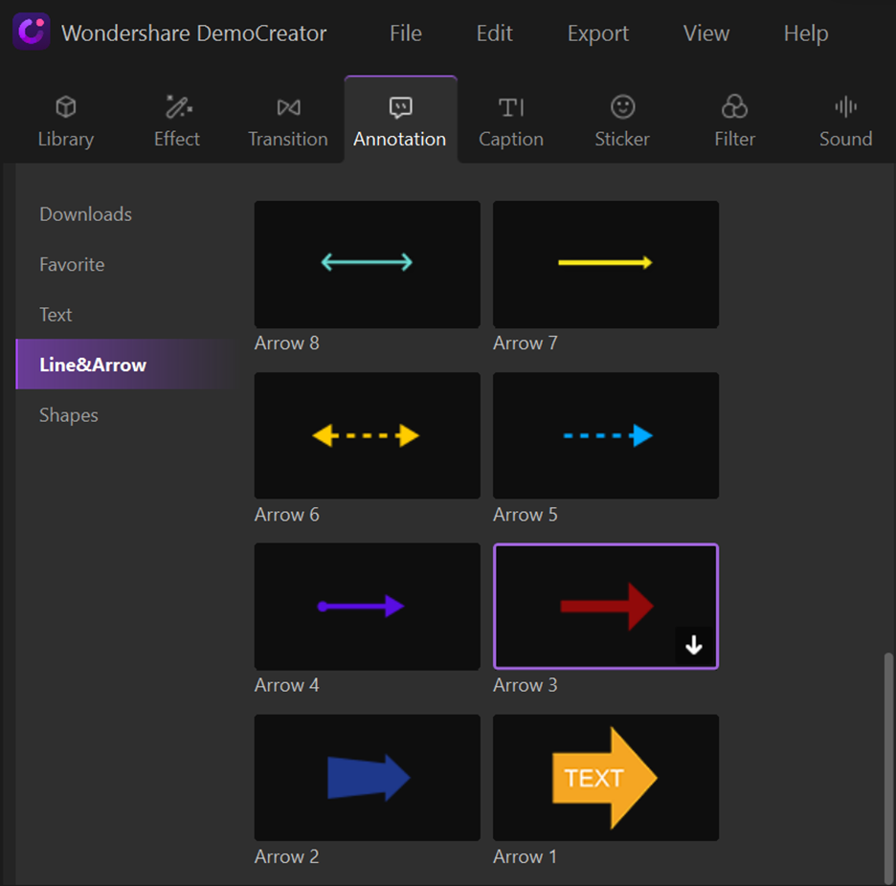
Task: Click the 'Arrow 5' label
Action: click(526, 515)
